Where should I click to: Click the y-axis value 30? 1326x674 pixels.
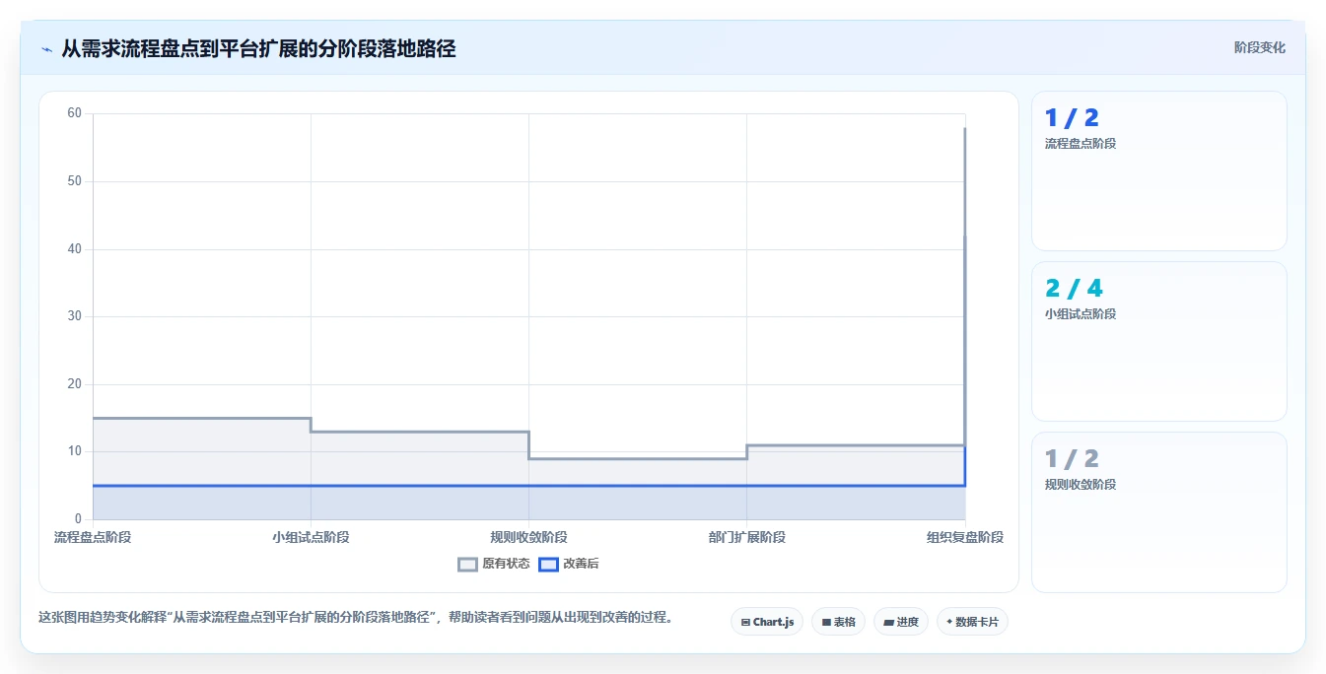[x=74, y=316]
